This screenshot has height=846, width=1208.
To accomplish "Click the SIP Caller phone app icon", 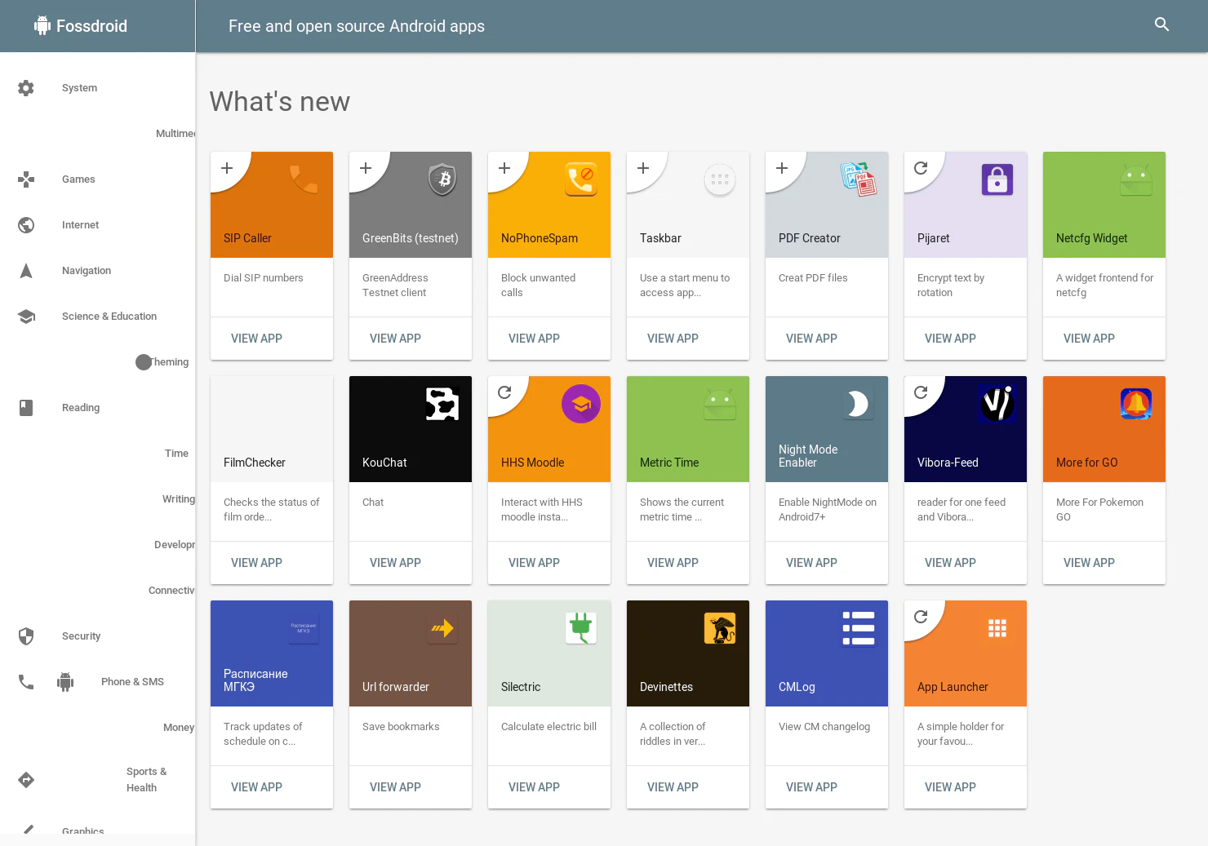I will 304,179.
